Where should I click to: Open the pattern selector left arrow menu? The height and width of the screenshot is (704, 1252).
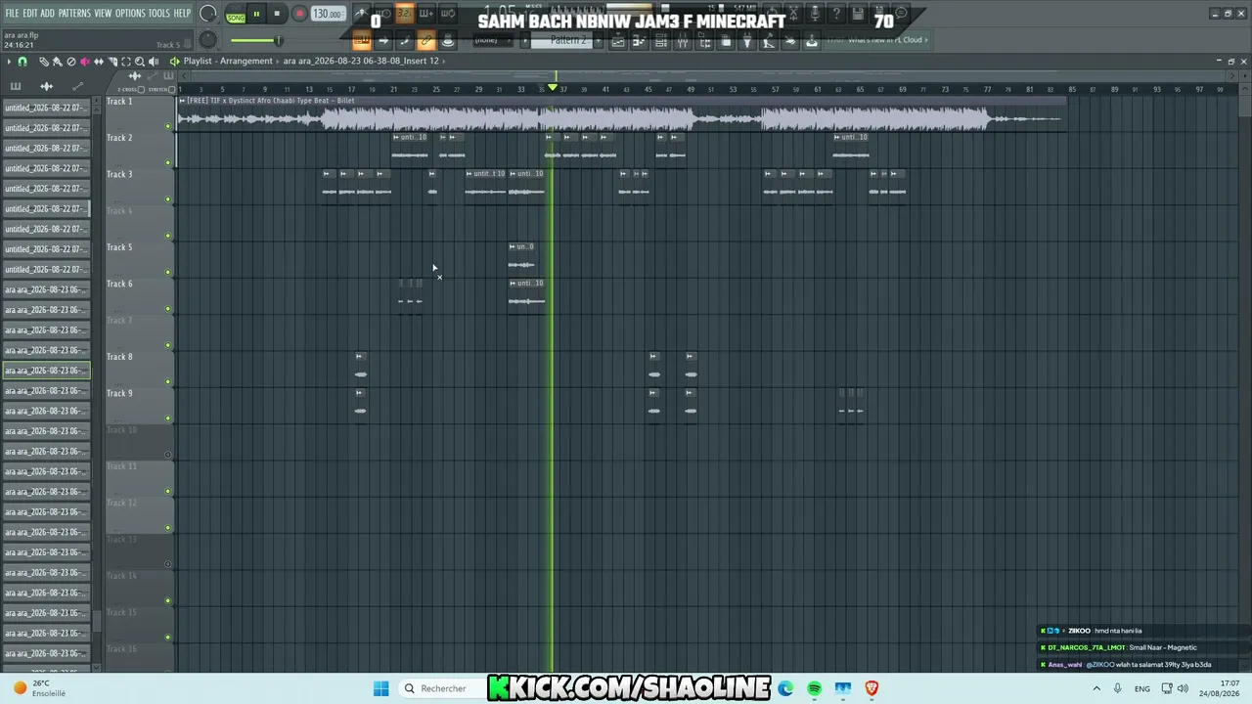pyautogui.click(x=524, y=40)
